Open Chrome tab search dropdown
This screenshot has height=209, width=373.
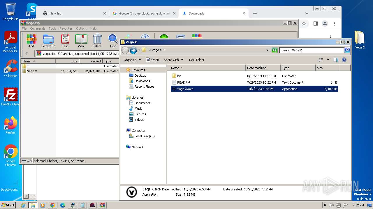click(x=307, y=13)
